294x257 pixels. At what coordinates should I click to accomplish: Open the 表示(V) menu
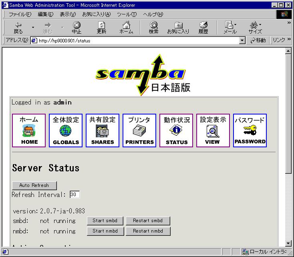click(x=68, y=14)
